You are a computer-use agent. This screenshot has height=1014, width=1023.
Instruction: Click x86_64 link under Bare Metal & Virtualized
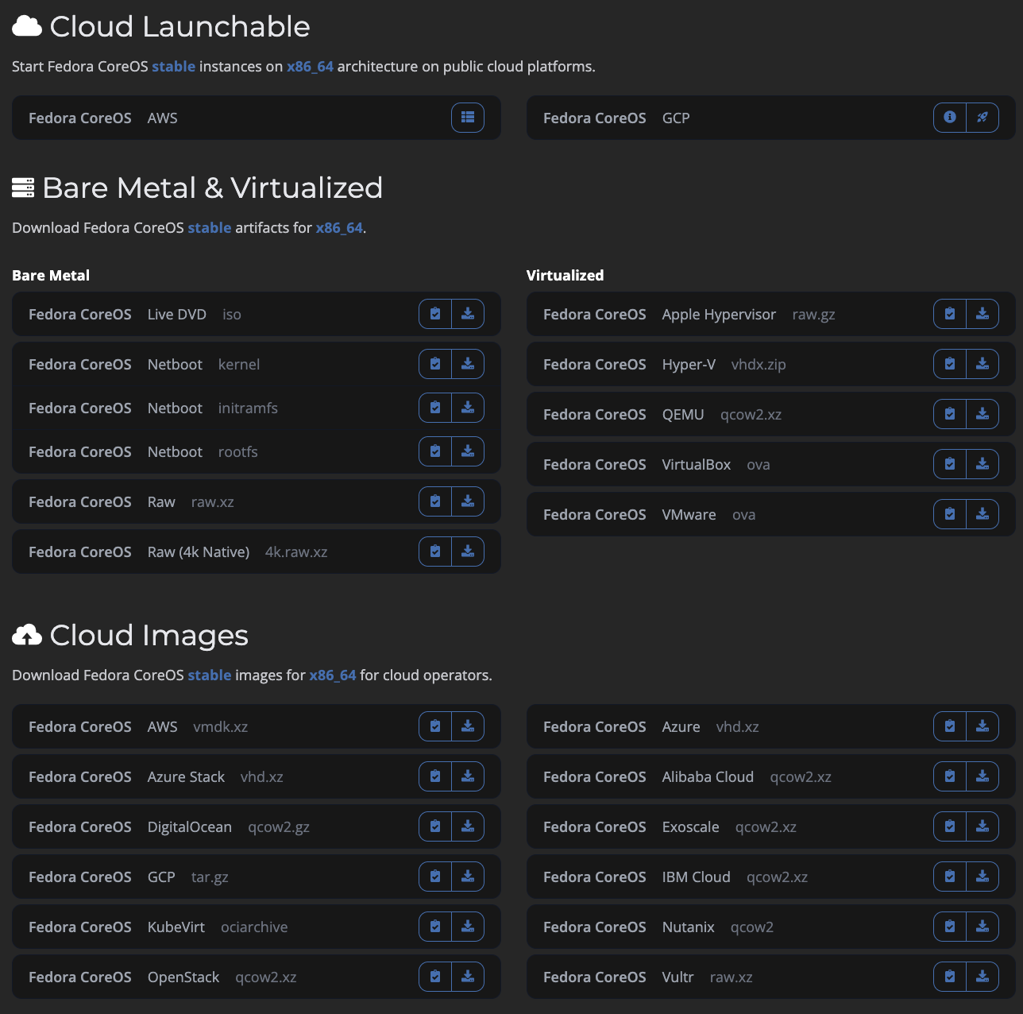(339, 228)
